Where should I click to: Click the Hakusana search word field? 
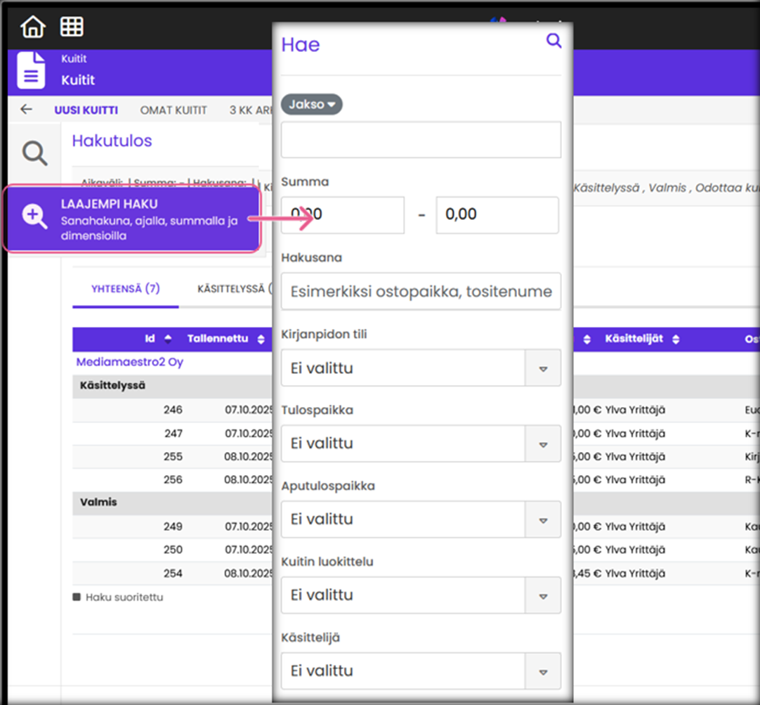(421, 292)
